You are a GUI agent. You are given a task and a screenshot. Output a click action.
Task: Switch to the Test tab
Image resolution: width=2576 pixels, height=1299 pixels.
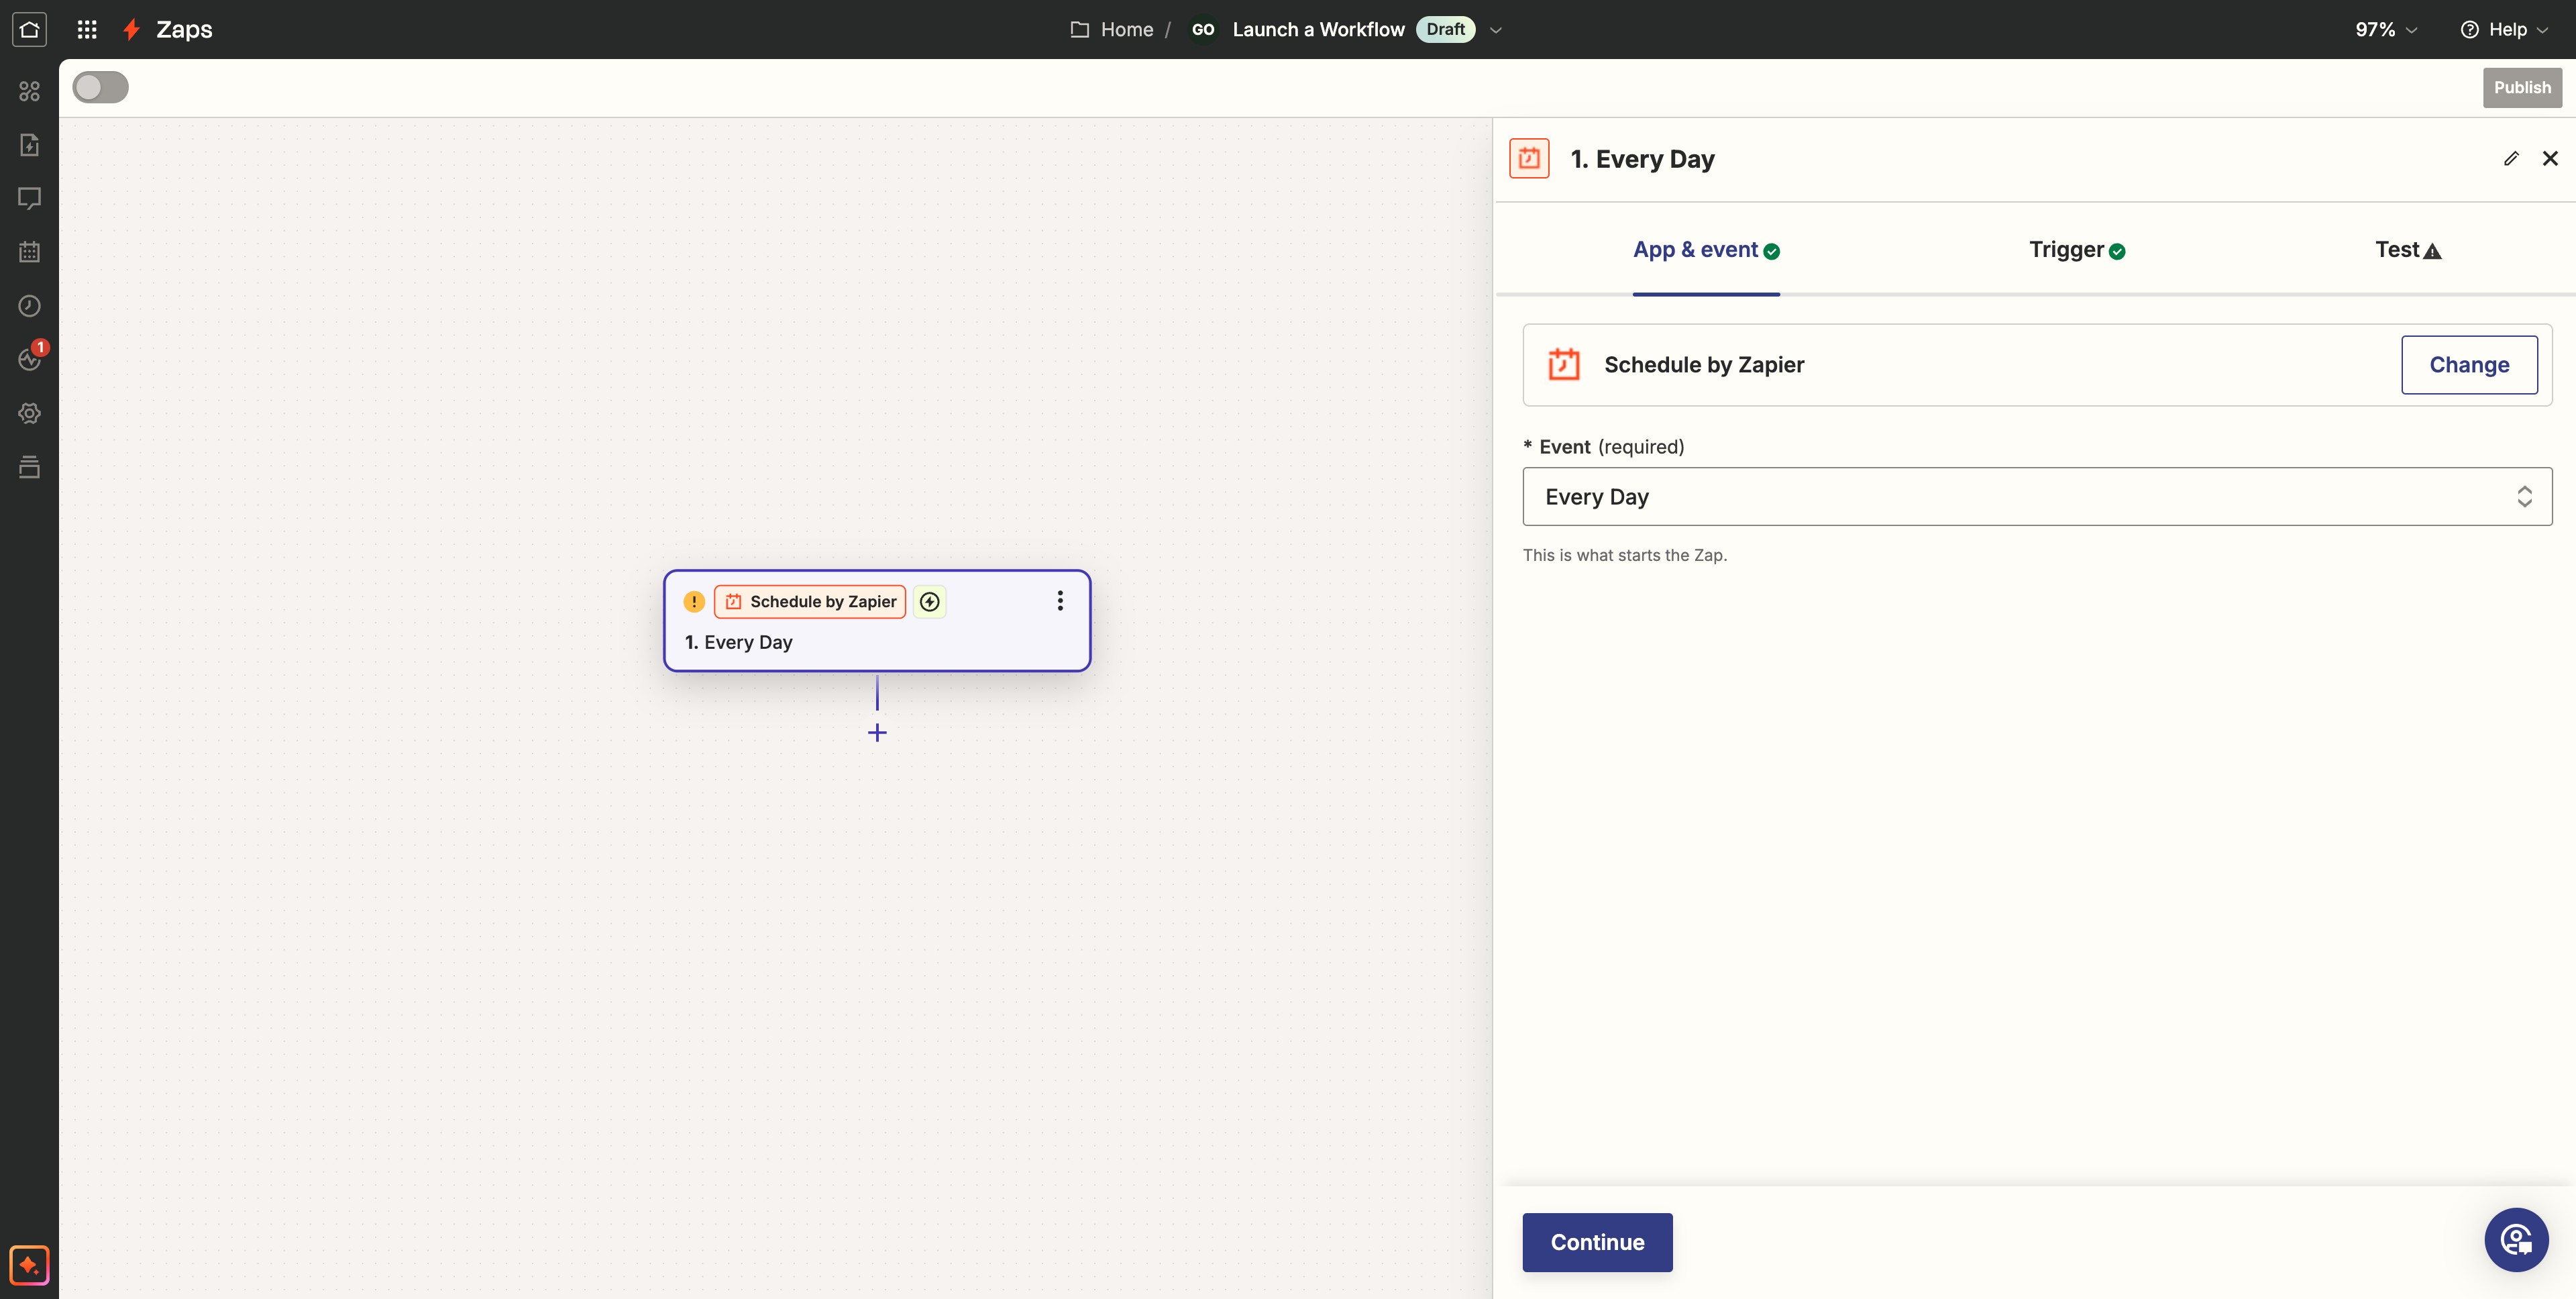point(2408,250)
